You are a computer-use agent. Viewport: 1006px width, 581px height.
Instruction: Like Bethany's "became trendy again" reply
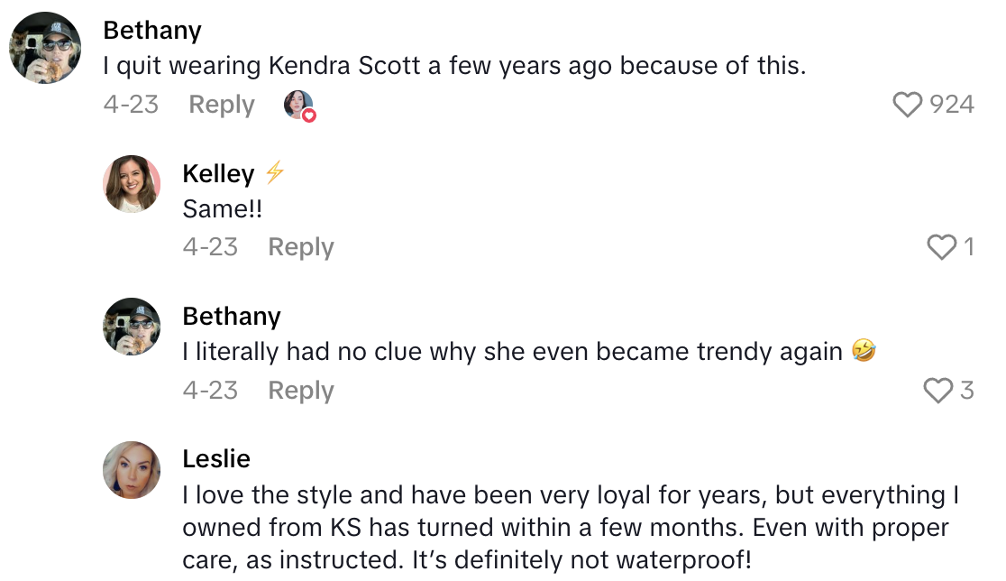[938, 391]
